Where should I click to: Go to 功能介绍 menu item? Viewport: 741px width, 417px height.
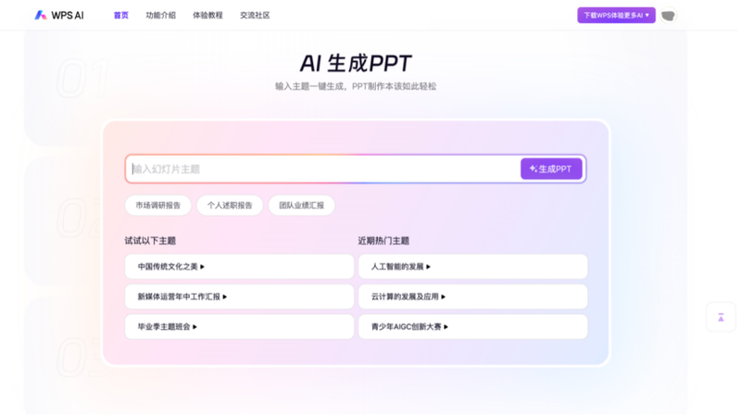(160, 15)
